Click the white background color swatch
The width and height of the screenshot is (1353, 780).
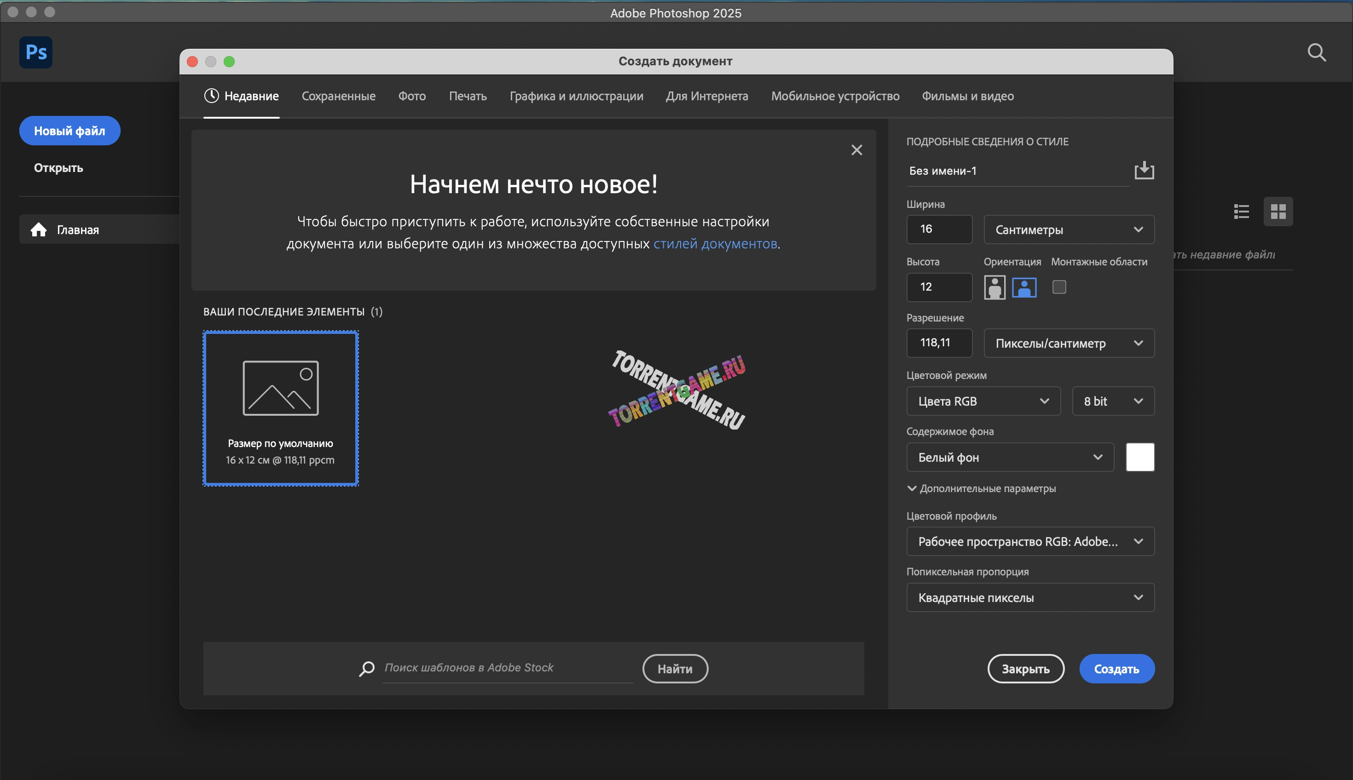[1140, 457]
